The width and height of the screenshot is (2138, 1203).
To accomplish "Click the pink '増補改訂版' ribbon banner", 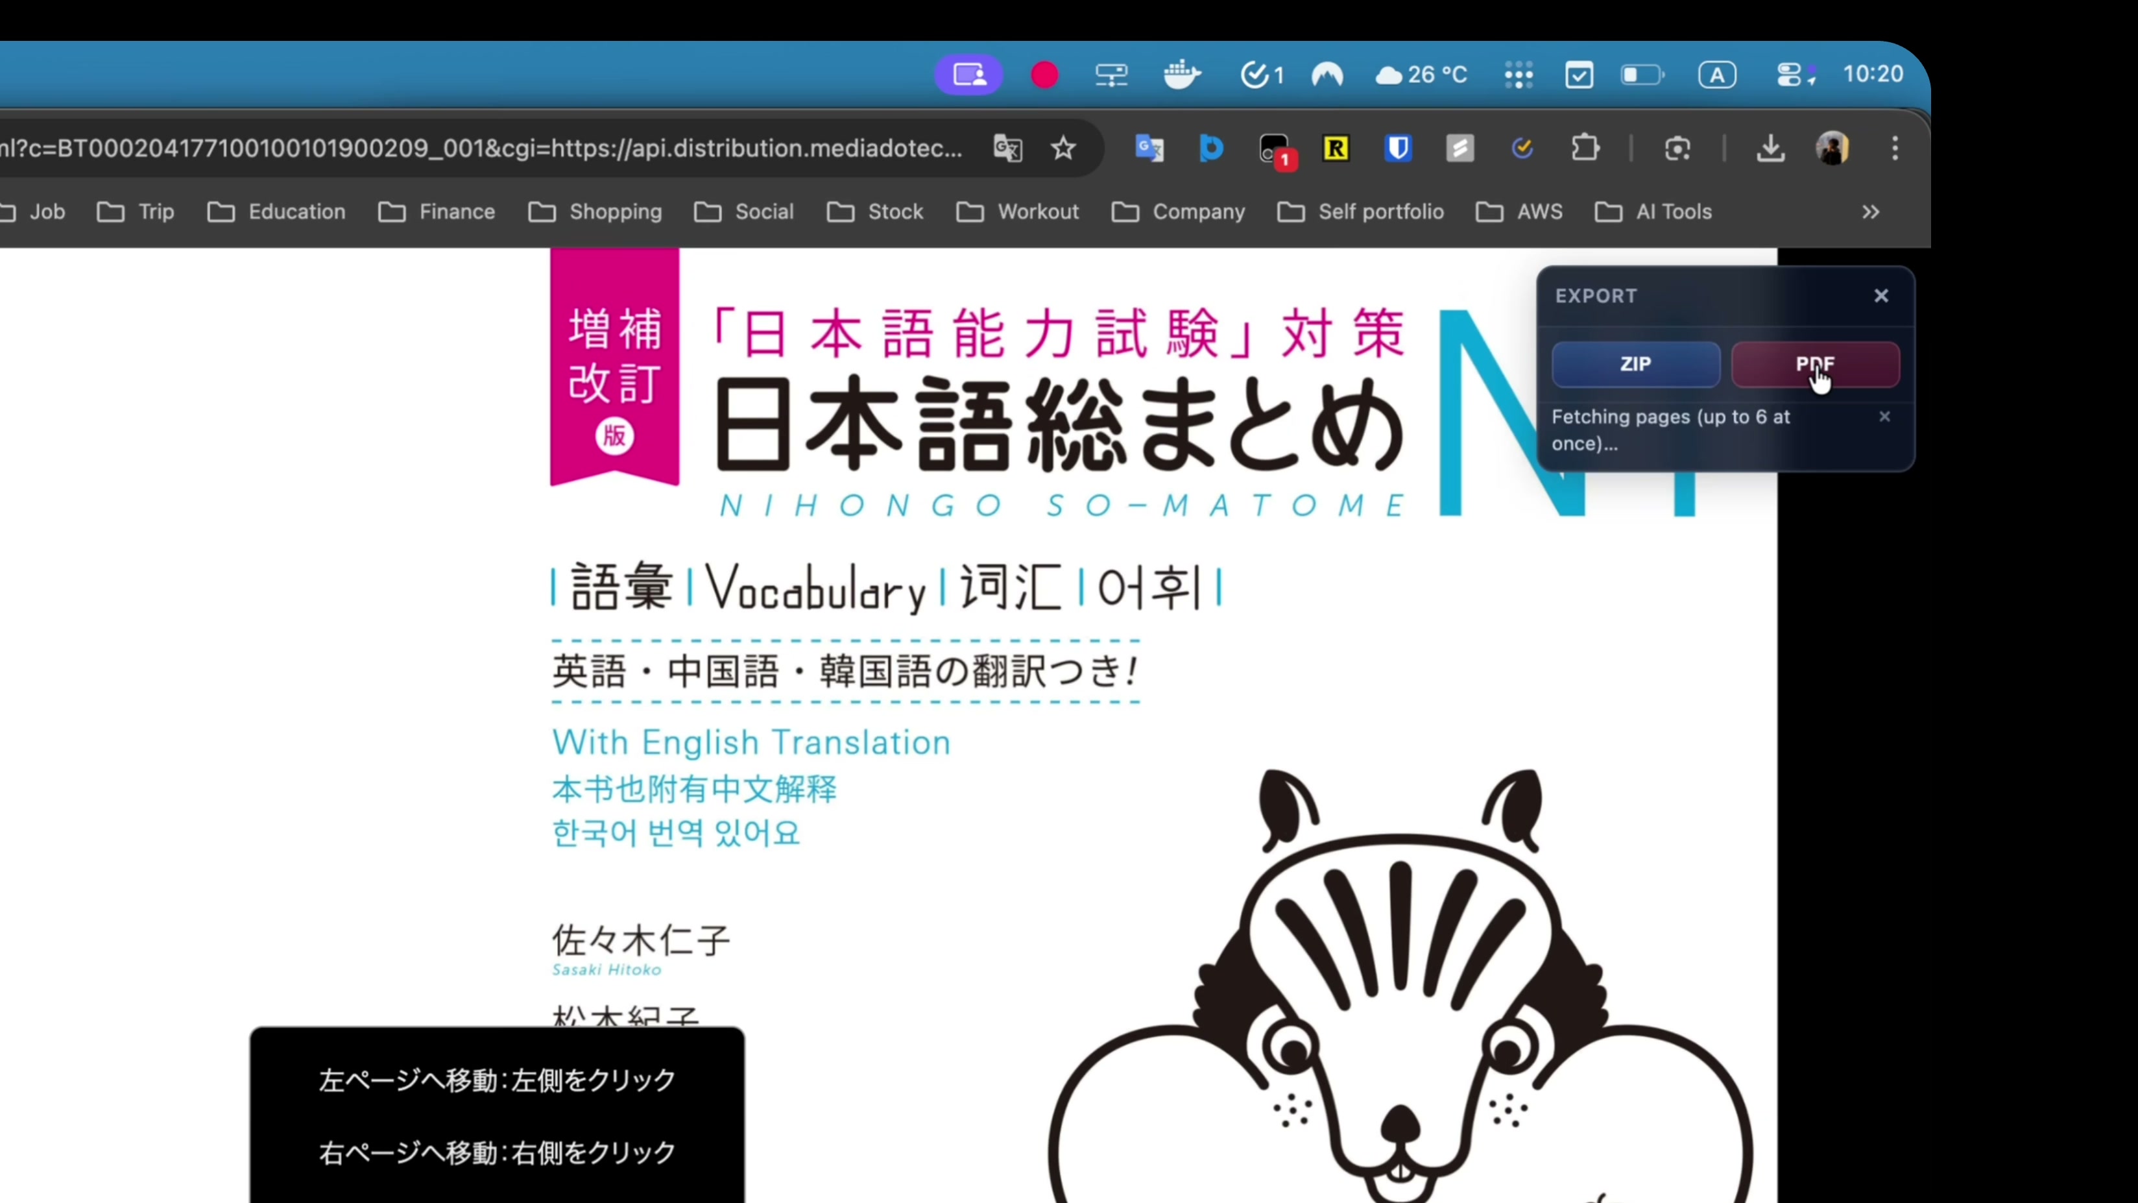I will pos(614,367).
